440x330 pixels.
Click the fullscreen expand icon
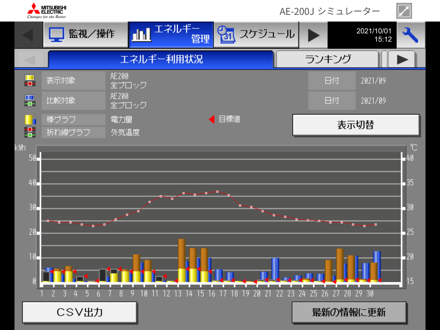point(404,11)
